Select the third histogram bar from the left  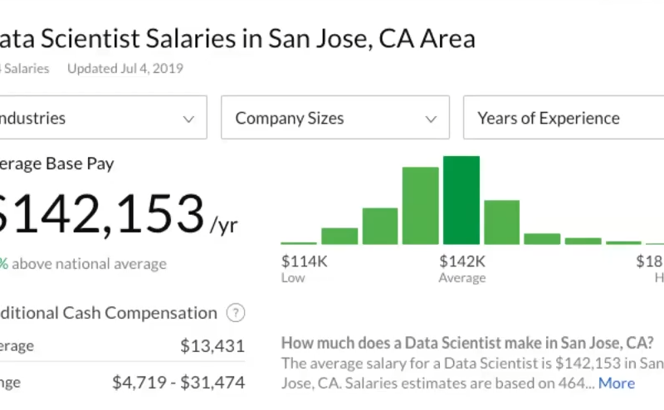380,226
